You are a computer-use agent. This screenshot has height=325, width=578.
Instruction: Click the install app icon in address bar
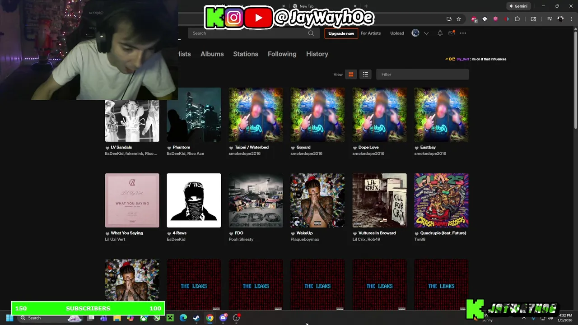pos(449,19)
